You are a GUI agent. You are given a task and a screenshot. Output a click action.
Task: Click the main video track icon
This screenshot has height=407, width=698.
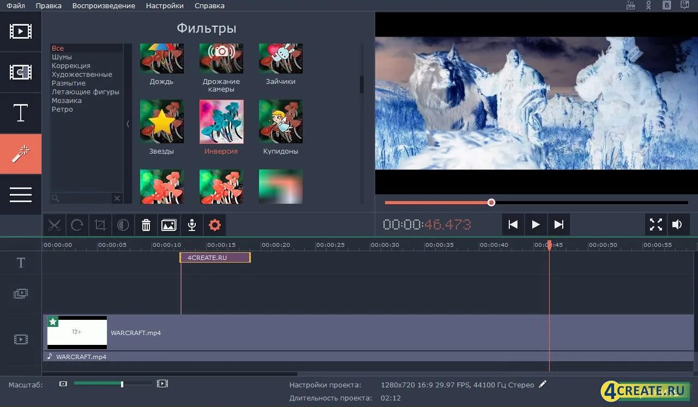tap(21, 339)
